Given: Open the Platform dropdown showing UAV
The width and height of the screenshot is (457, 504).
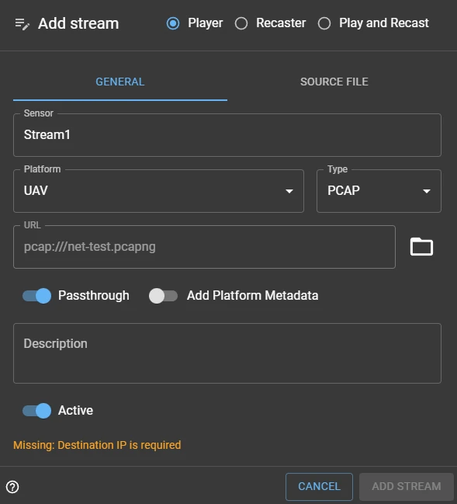Looking at the screenshot, I should tap(158, 191).
